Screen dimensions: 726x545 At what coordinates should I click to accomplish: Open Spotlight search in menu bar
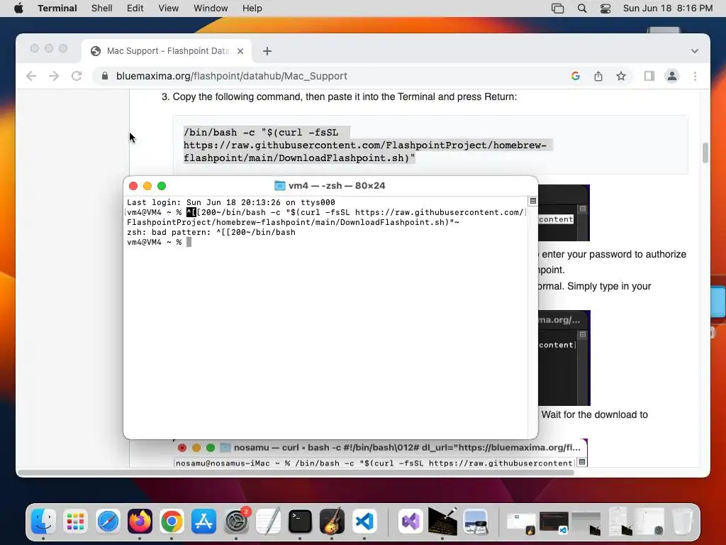[x=582, y=9]
